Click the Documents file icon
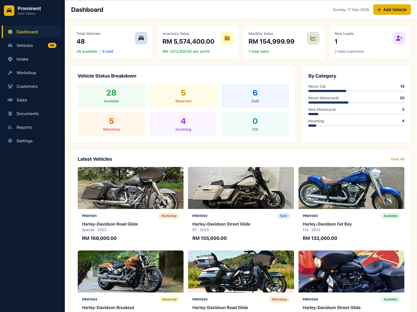 (x=10, y=114)
